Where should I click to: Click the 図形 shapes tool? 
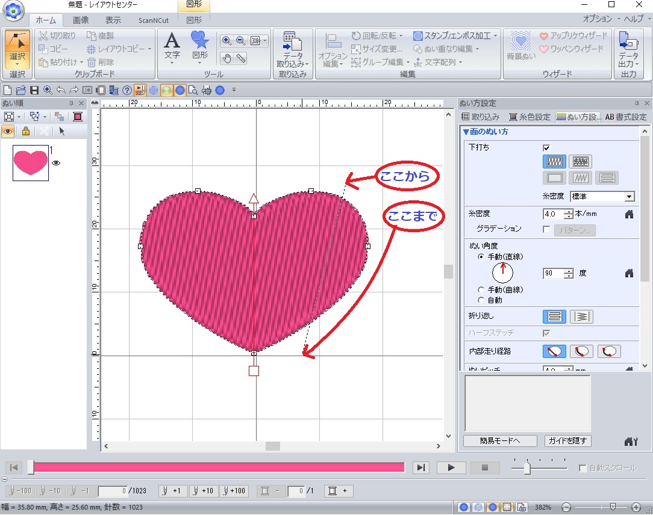coord(200,46)
